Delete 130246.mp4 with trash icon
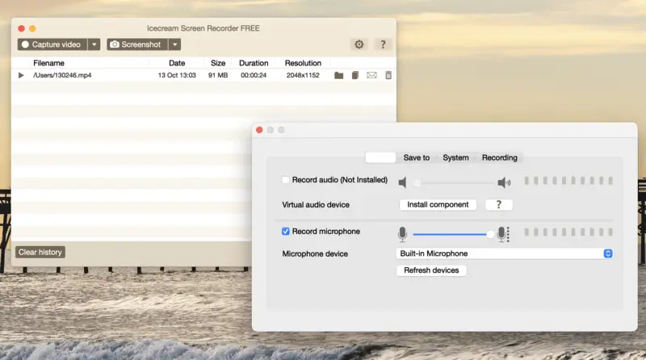The height and width of the screenshot is (360, 646). pos(388,75)
